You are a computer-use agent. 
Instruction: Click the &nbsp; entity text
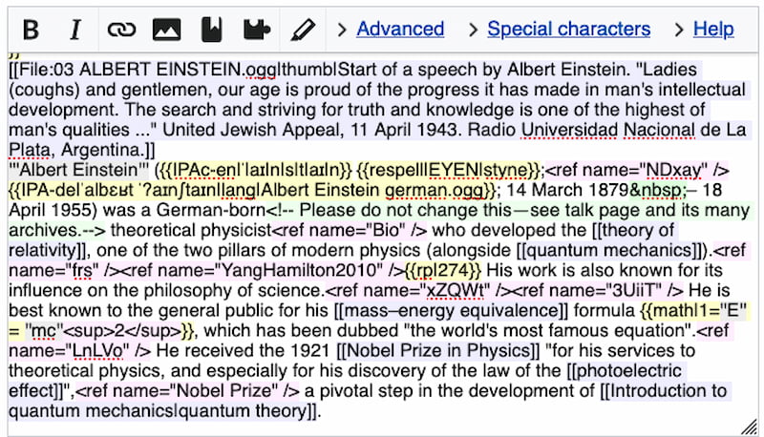[x=658, y=190]
